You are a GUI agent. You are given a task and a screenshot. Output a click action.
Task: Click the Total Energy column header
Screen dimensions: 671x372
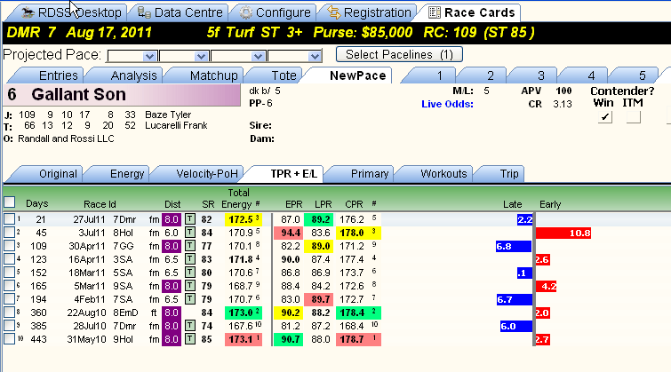tap(238, 198)
